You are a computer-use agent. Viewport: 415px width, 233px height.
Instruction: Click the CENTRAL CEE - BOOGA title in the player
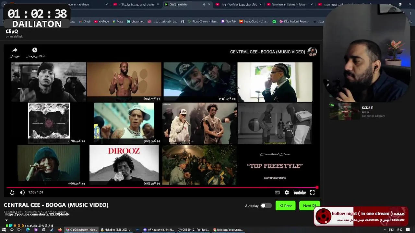(267, 52)
